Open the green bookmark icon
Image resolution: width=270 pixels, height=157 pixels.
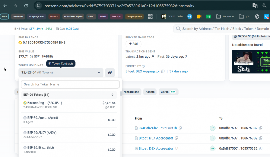(208, 16)
